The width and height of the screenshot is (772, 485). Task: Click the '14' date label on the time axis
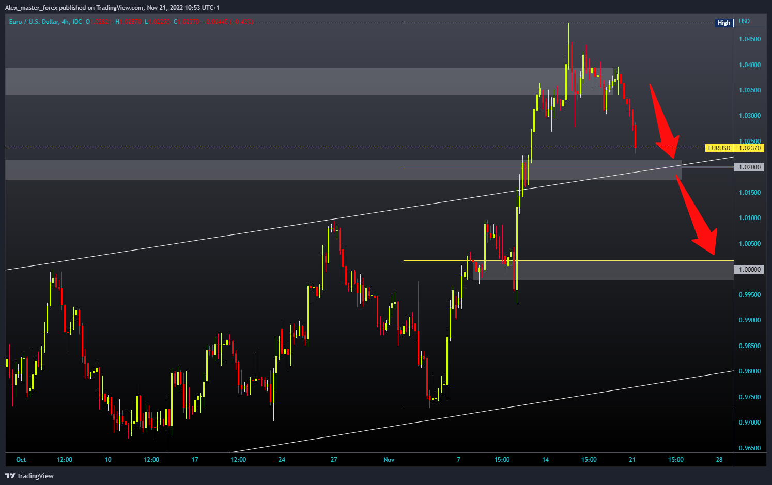[x=545, y=460]
